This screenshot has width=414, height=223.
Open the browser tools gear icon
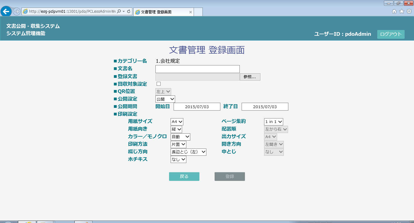pos(409,12)
